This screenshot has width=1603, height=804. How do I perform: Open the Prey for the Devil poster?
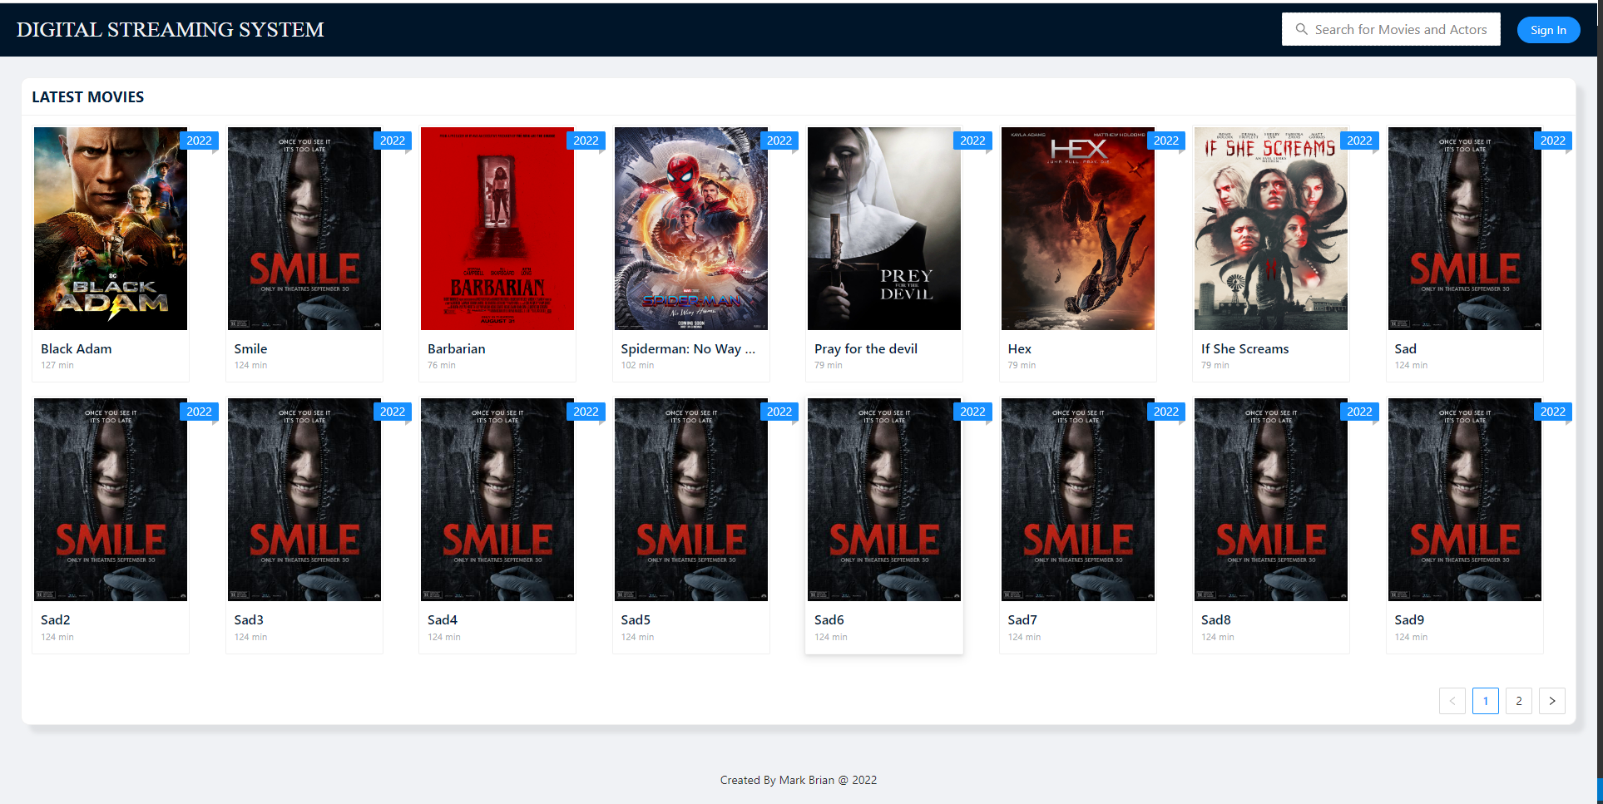point(883,229)
